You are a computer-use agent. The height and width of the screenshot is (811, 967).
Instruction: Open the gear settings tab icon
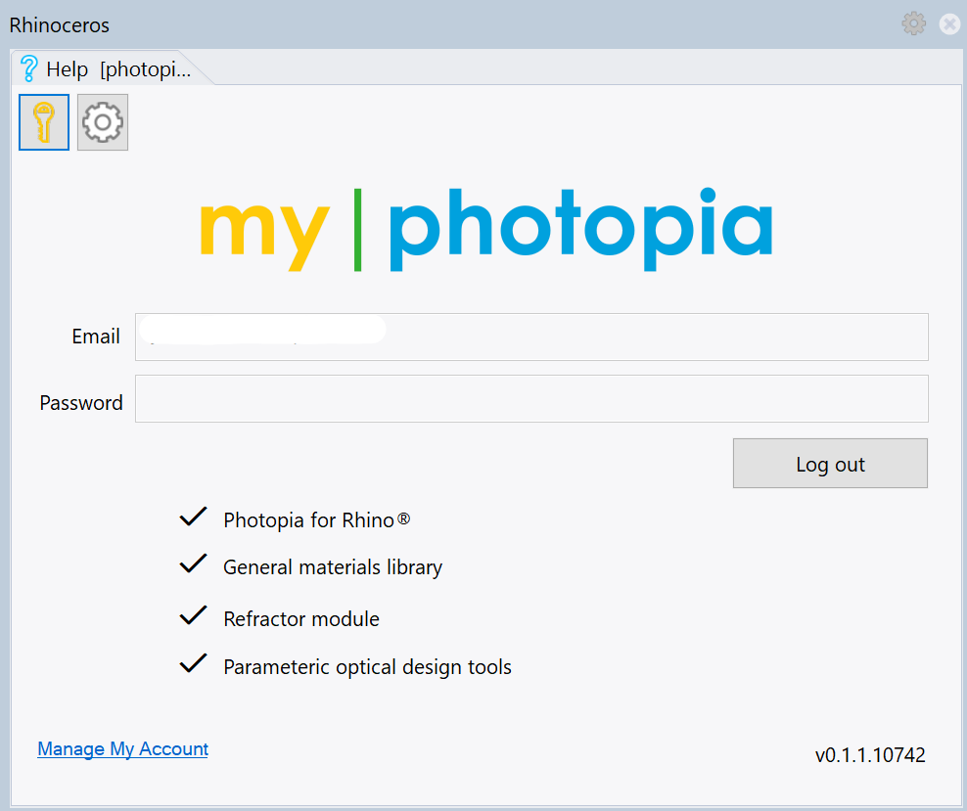click(x=103, y=122)
